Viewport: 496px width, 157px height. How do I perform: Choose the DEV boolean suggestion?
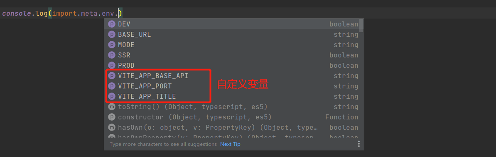tap(233, 24)
